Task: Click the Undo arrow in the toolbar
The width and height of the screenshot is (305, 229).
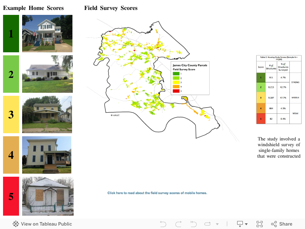Action: (x=163, y=224)
